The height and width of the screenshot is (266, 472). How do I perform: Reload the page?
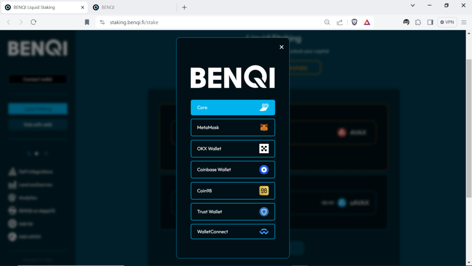34,22
